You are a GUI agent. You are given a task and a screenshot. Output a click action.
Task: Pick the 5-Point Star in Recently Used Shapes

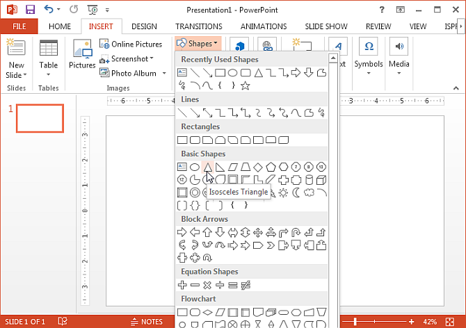[x=246, y=85]
